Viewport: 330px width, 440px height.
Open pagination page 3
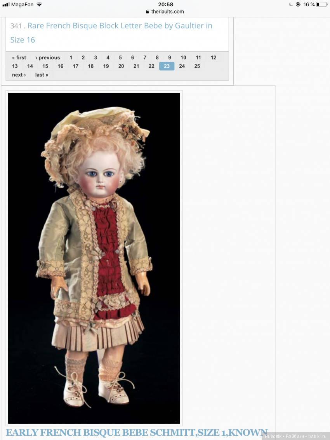click(x=96, y=57)
